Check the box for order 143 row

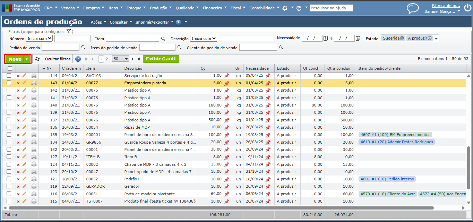click(9, 83)
